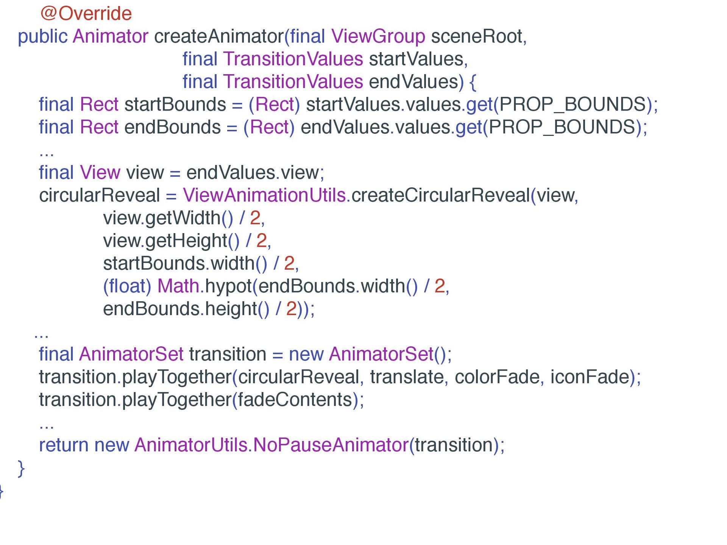
Task: Click the createAnimator method name
Action: [x=218, y=36]
